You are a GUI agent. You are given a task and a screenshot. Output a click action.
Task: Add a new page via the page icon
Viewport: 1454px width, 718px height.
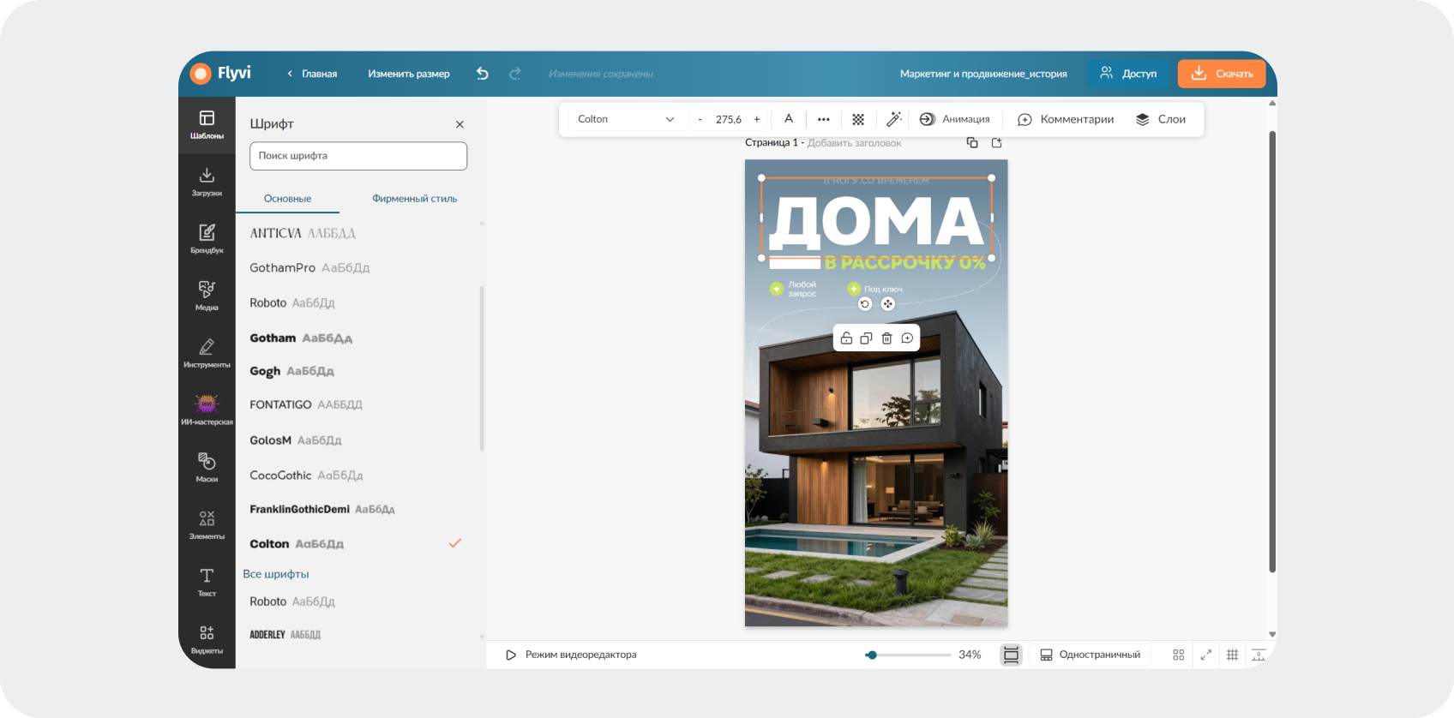click(x=997, y=143)
